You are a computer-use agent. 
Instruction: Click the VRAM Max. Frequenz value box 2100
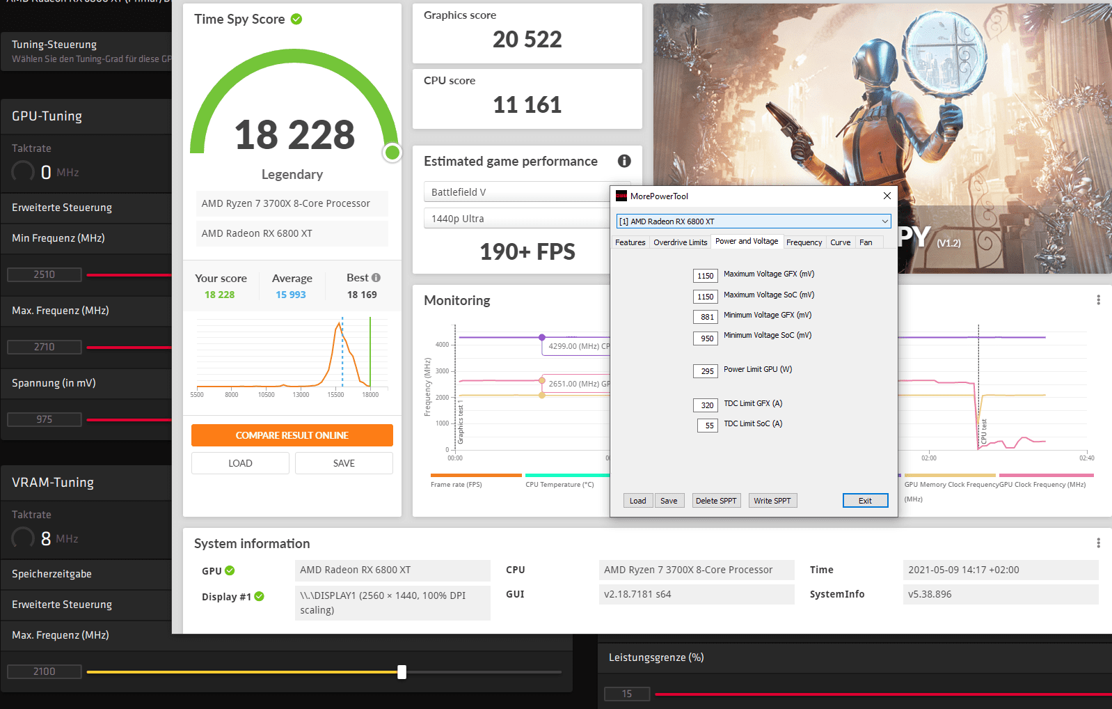coord(45,671)
